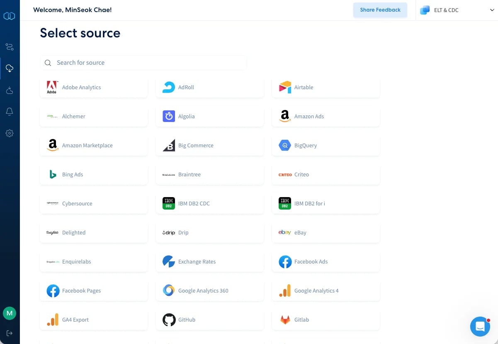Select the Enquirelabs source label

[x=77, y=262]
